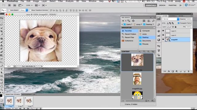
Task: Toggle the Propagate Frame 1 checkbox
Action: point(179,23)
